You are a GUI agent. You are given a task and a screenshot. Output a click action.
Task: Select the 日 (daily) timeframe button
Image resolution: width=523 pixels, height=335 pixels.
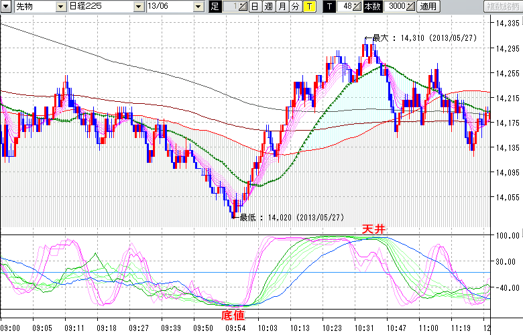click(x=255, y=7)
